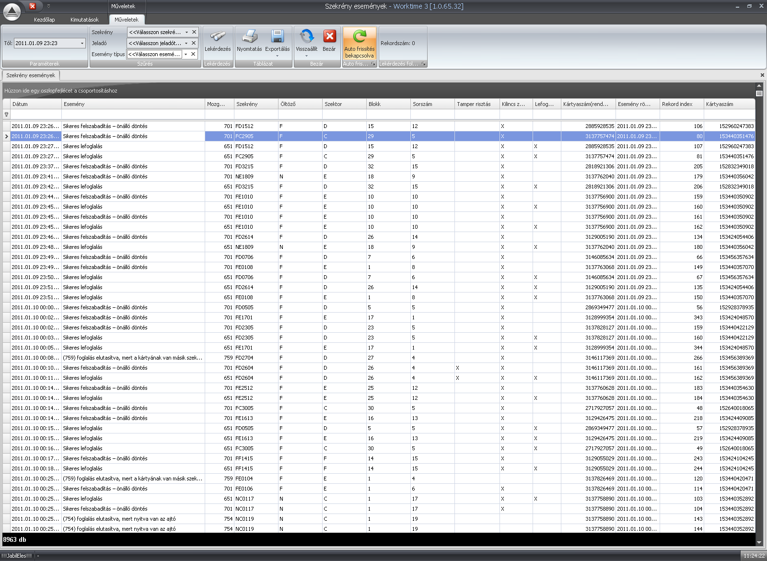
Task: Click the 8963 db record count
Action: point(15,539)
